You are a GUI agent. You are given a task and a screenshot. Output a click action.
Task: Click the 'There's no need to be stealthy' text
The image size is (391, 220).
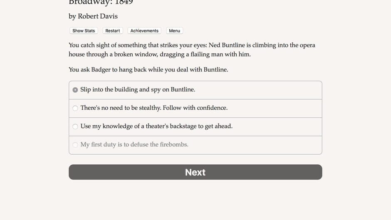tap(154, 108)
